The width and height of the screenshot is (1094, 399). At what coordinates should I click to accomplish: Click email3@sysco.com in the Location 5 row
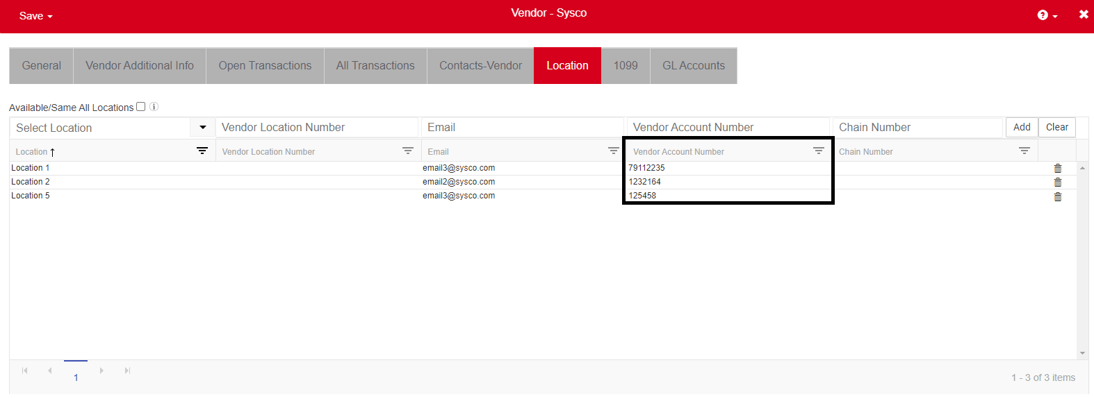coord(459,196)
